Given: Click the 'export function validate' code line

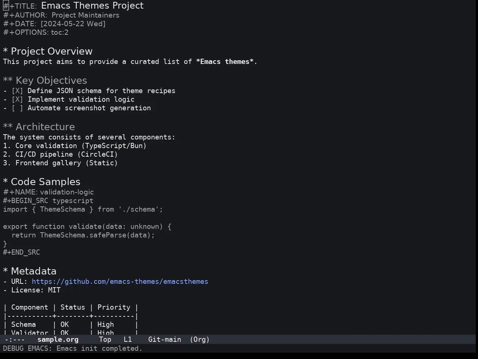Looking at the screenshot, I should (87, 227).
